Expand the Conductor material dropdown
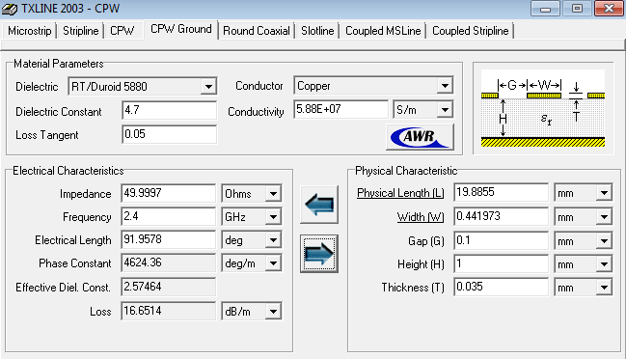 445,85
